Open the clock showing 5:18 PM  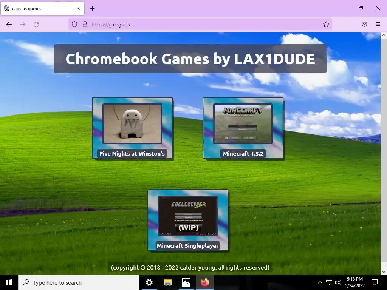click(x=354, y=282)
